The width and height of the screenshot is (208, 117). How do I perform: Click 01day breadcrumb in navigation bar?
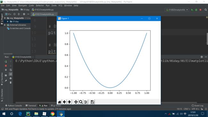click(x=25, y=10)
